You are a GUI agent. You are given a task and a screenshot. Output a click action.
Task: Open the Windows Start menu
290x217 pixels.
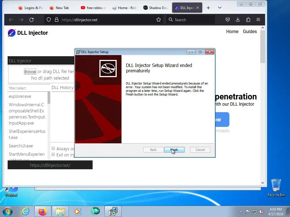[x=7, y=211]
